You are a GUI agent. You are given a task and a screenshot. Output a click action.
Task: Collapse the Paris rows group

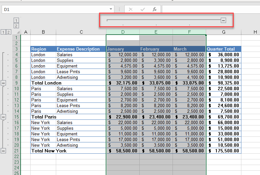[x=3, y=117]
